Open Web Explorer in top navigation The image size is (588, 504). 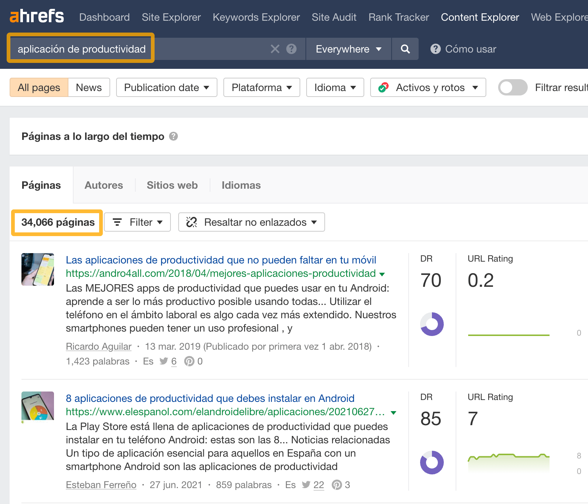[560, 17]
